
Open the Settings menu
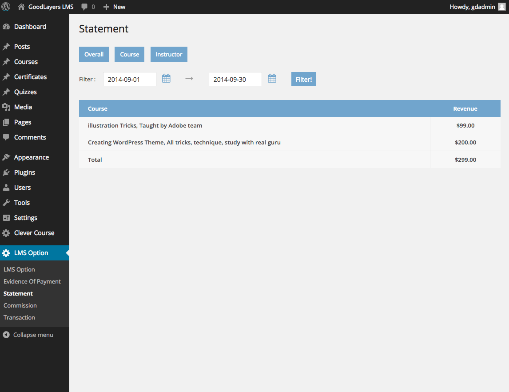(34, 218)
